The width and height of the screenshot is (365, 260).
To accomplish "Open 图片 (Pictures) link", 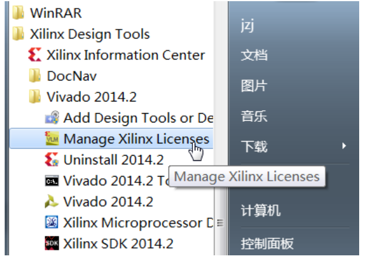I will coord(254,86).
